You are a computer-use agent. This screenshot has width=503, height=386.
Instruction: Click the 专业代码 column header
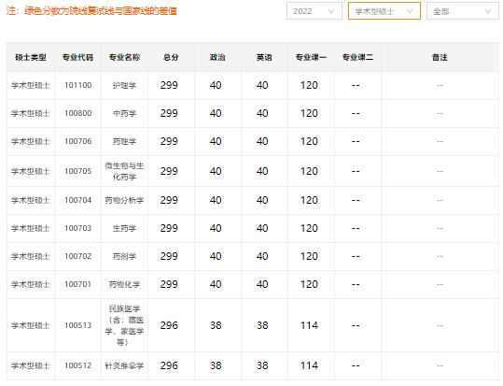78,57
